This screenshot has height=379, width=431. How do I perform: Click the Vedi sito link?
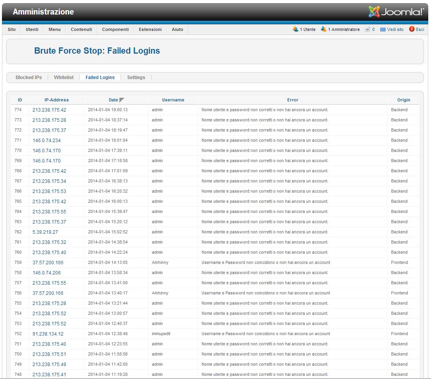click(x=395, y=29)
